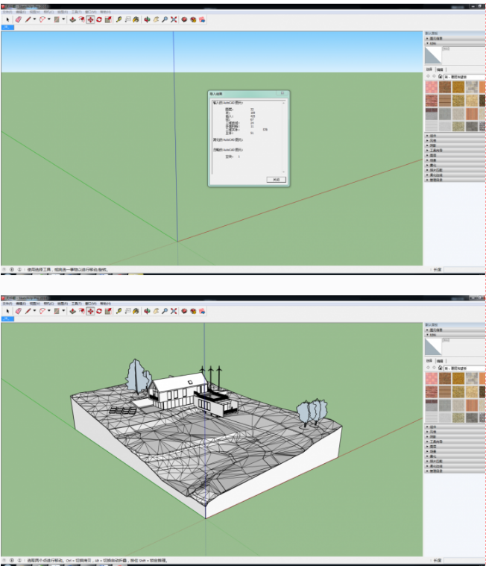This screenshot has width=486, height=566.
Task: Click the 关闭 button in the import results dialog
Action: pos(276,180)
